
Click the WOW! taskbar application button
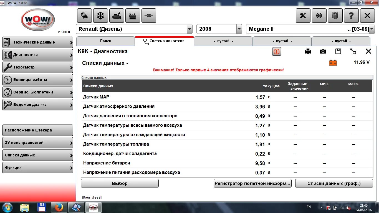pos(93,207)
